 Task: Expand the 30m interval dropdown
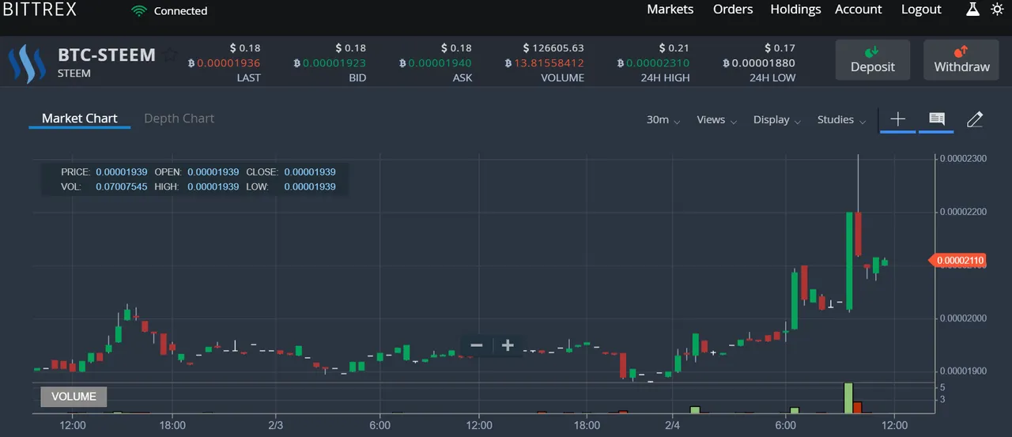(x=663, y=119)
